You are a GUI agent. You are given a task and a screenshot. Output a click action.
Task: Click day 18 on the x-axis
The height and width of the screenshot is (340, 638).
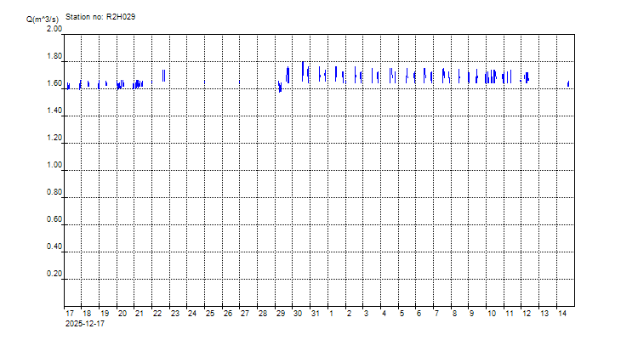click(87, 314)
